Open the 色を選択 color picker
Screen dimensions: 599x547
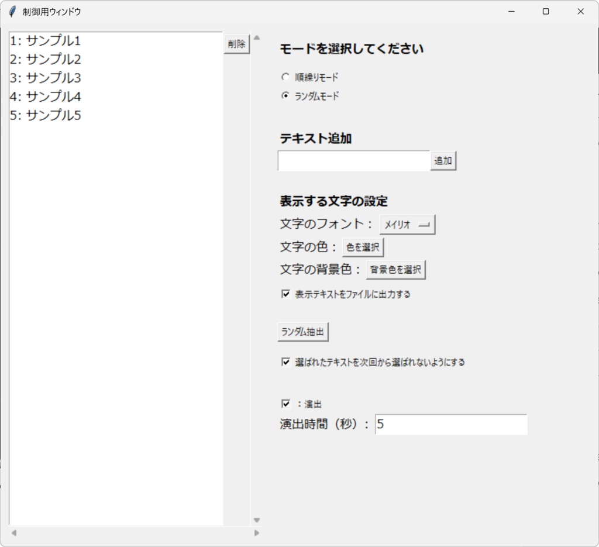coord(362,247)
